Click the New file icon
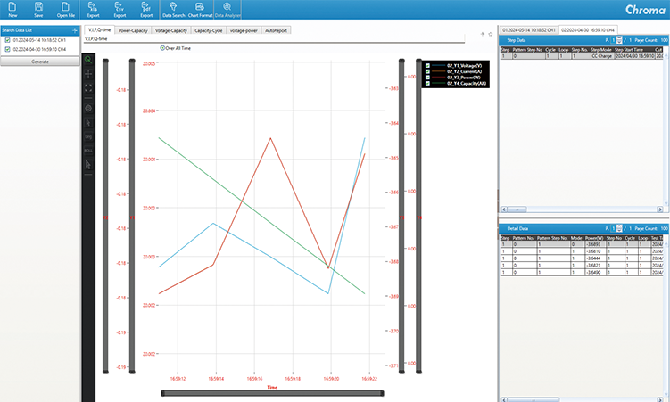Screen dimensions: 670x402 [12, 9]
